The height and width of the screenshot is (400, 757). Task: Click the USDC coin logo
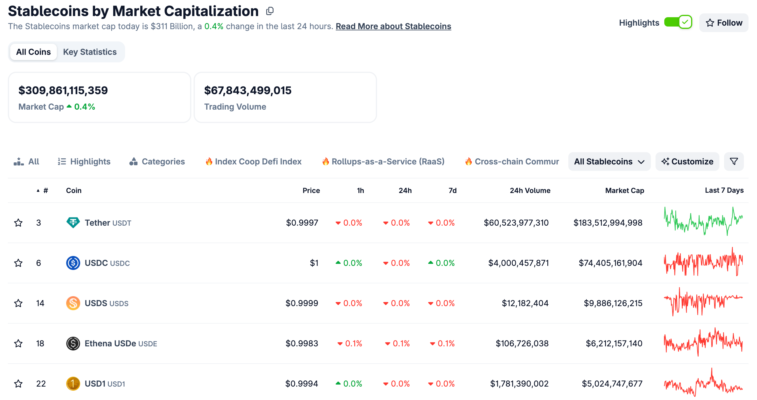73,263
